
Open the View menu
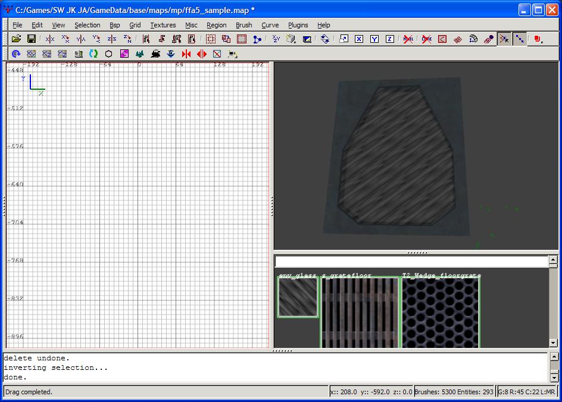58,25
